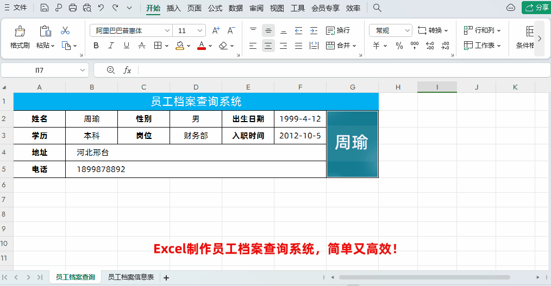Screen dimensions: 551x286
Task: Click the Cut scissors icon
Action: pos(65,30)
